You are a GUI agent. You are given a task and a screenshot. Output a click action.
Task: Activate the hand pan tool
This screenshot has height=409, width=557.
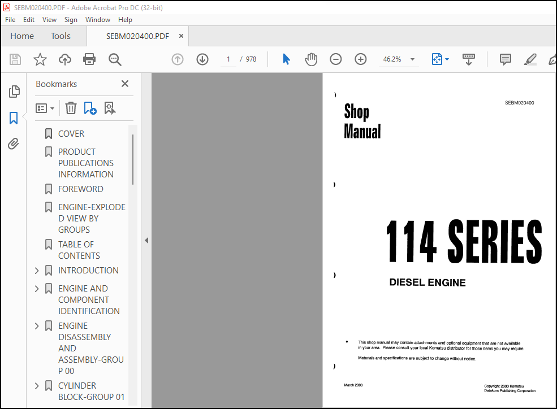click(x=311, y=59)
